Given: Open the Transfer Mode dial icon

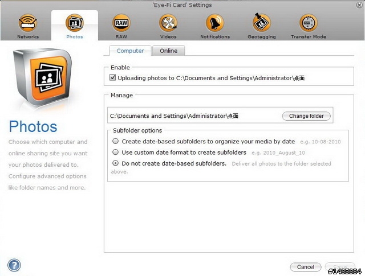Looking at the screenshot, I should click(309, 23).
